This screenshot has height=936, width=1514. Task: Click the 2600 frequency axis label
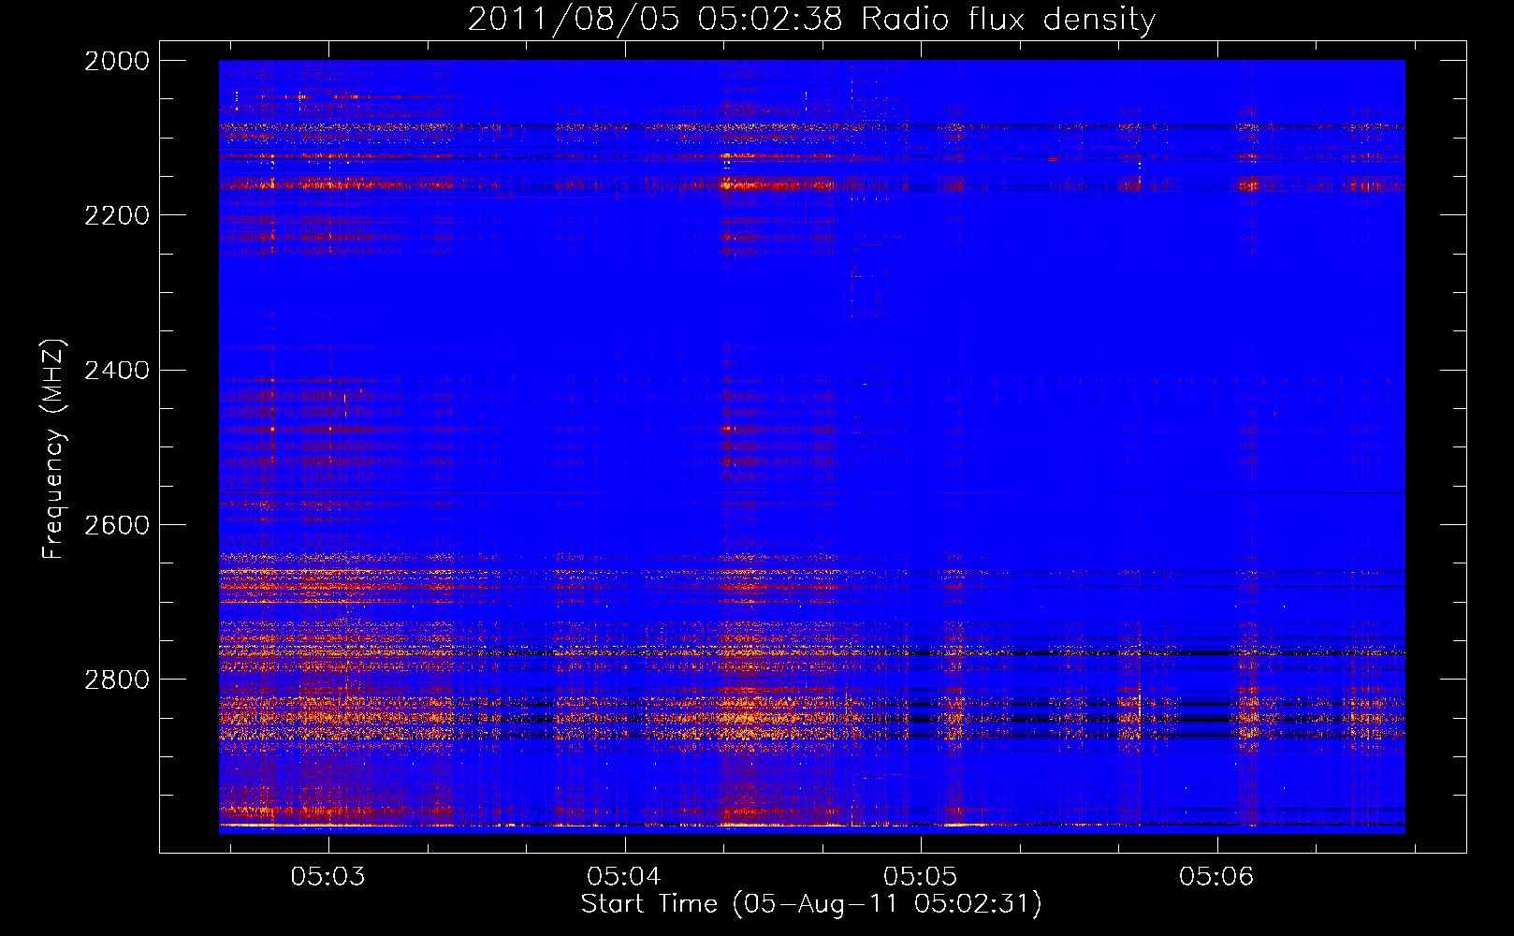(x=117, y=524)
